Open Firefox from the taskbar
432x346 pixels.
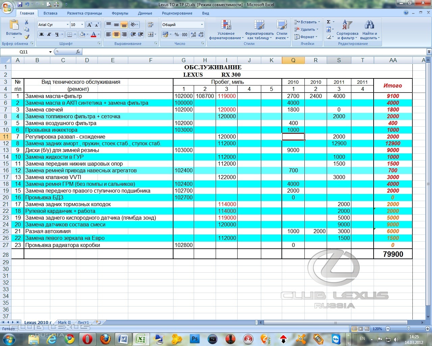coord(105,339)
